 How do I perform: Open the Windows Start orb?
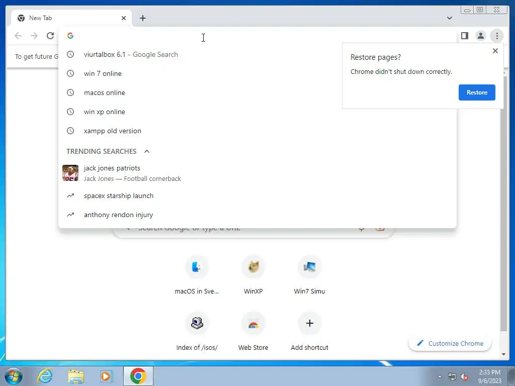coord(14,376)
